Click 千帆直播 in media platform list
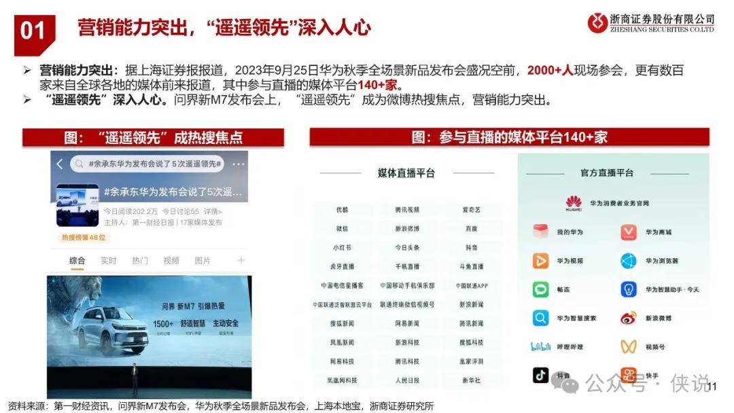Image resolution: width=734 pixels, height=413 pixels. 407,266
